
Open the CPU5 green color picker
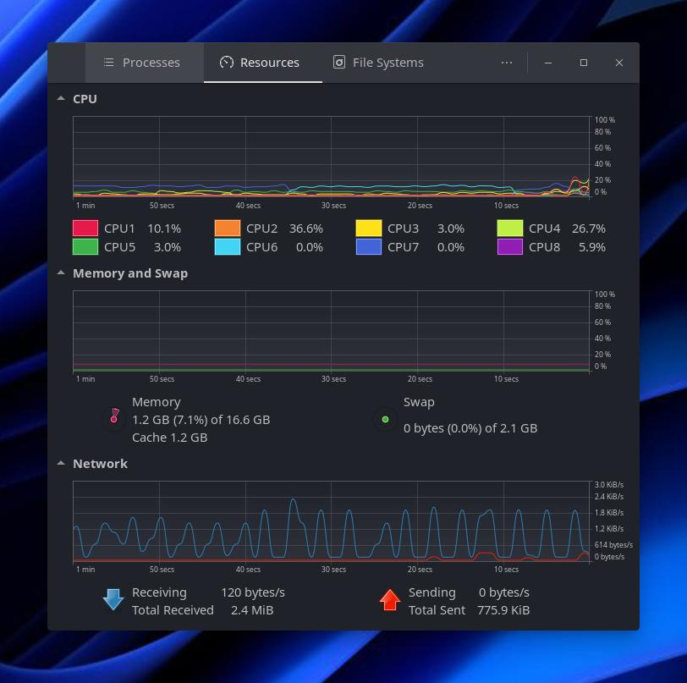point(85,247)
